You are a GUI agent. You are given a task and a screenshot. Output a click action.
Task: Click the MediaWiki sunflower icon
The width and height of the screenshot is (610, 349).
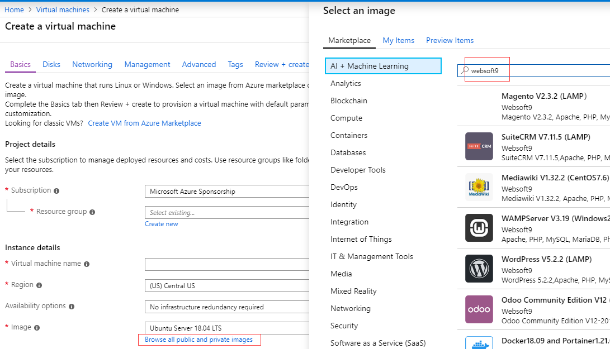pyautogui.click(x=479, y=187)
